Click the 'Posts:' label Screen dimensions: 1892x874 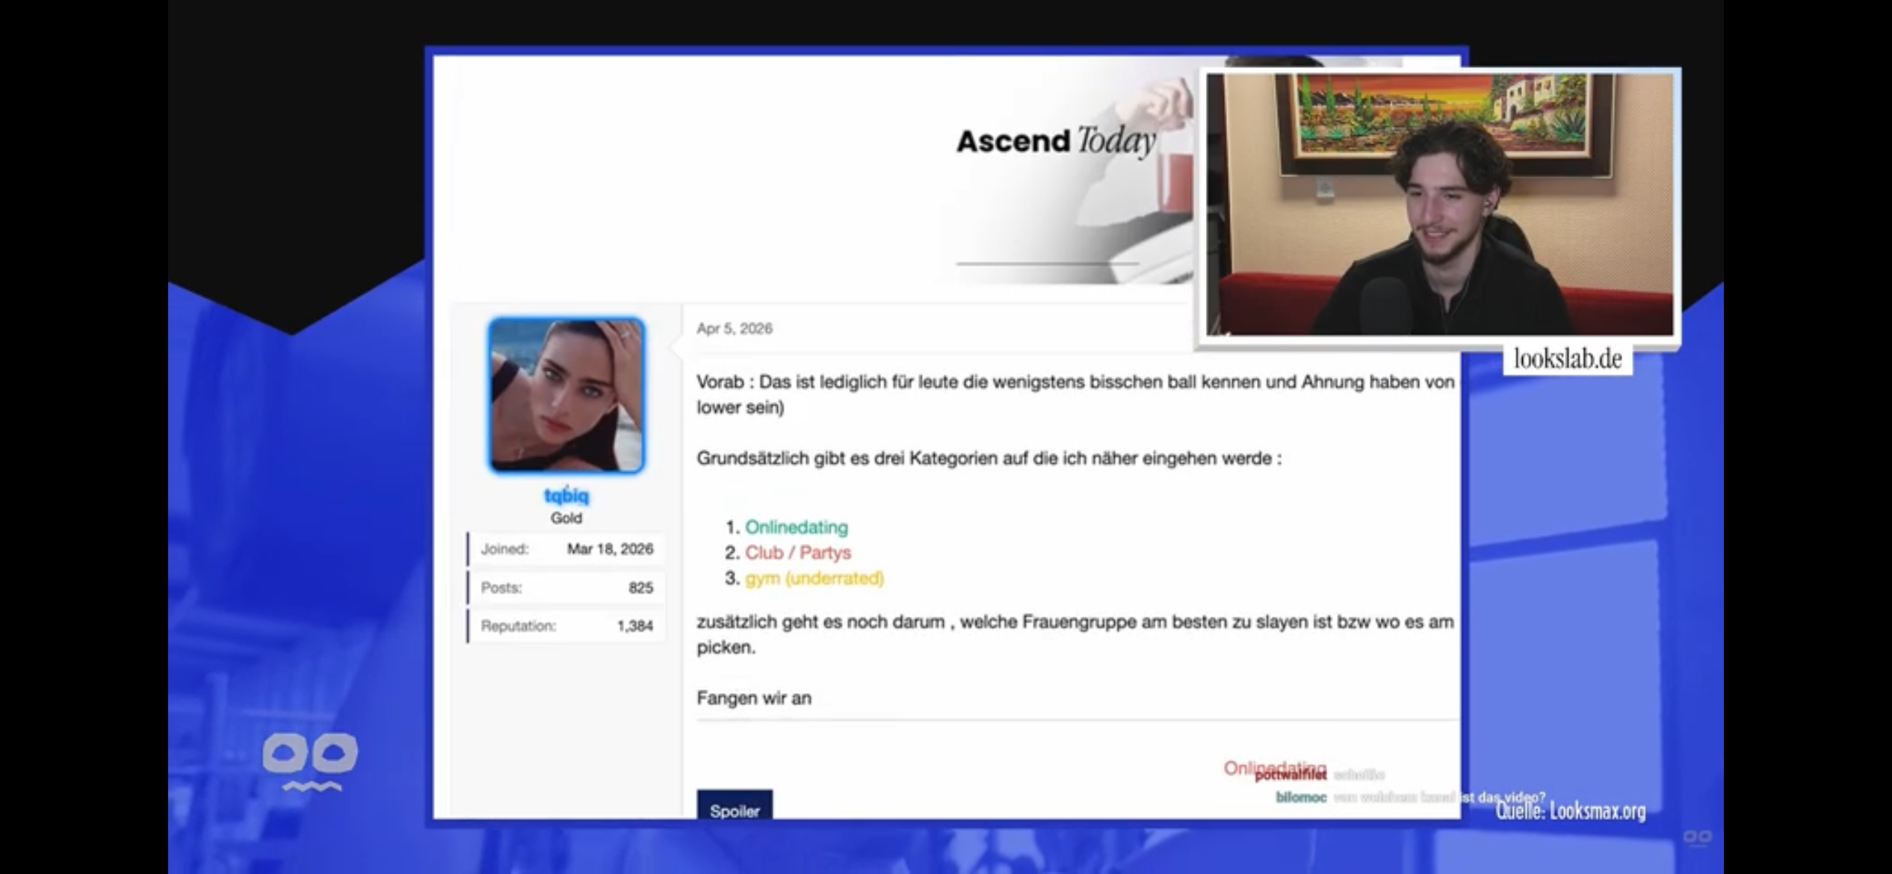pyautogui.click(x=501, y=588)
